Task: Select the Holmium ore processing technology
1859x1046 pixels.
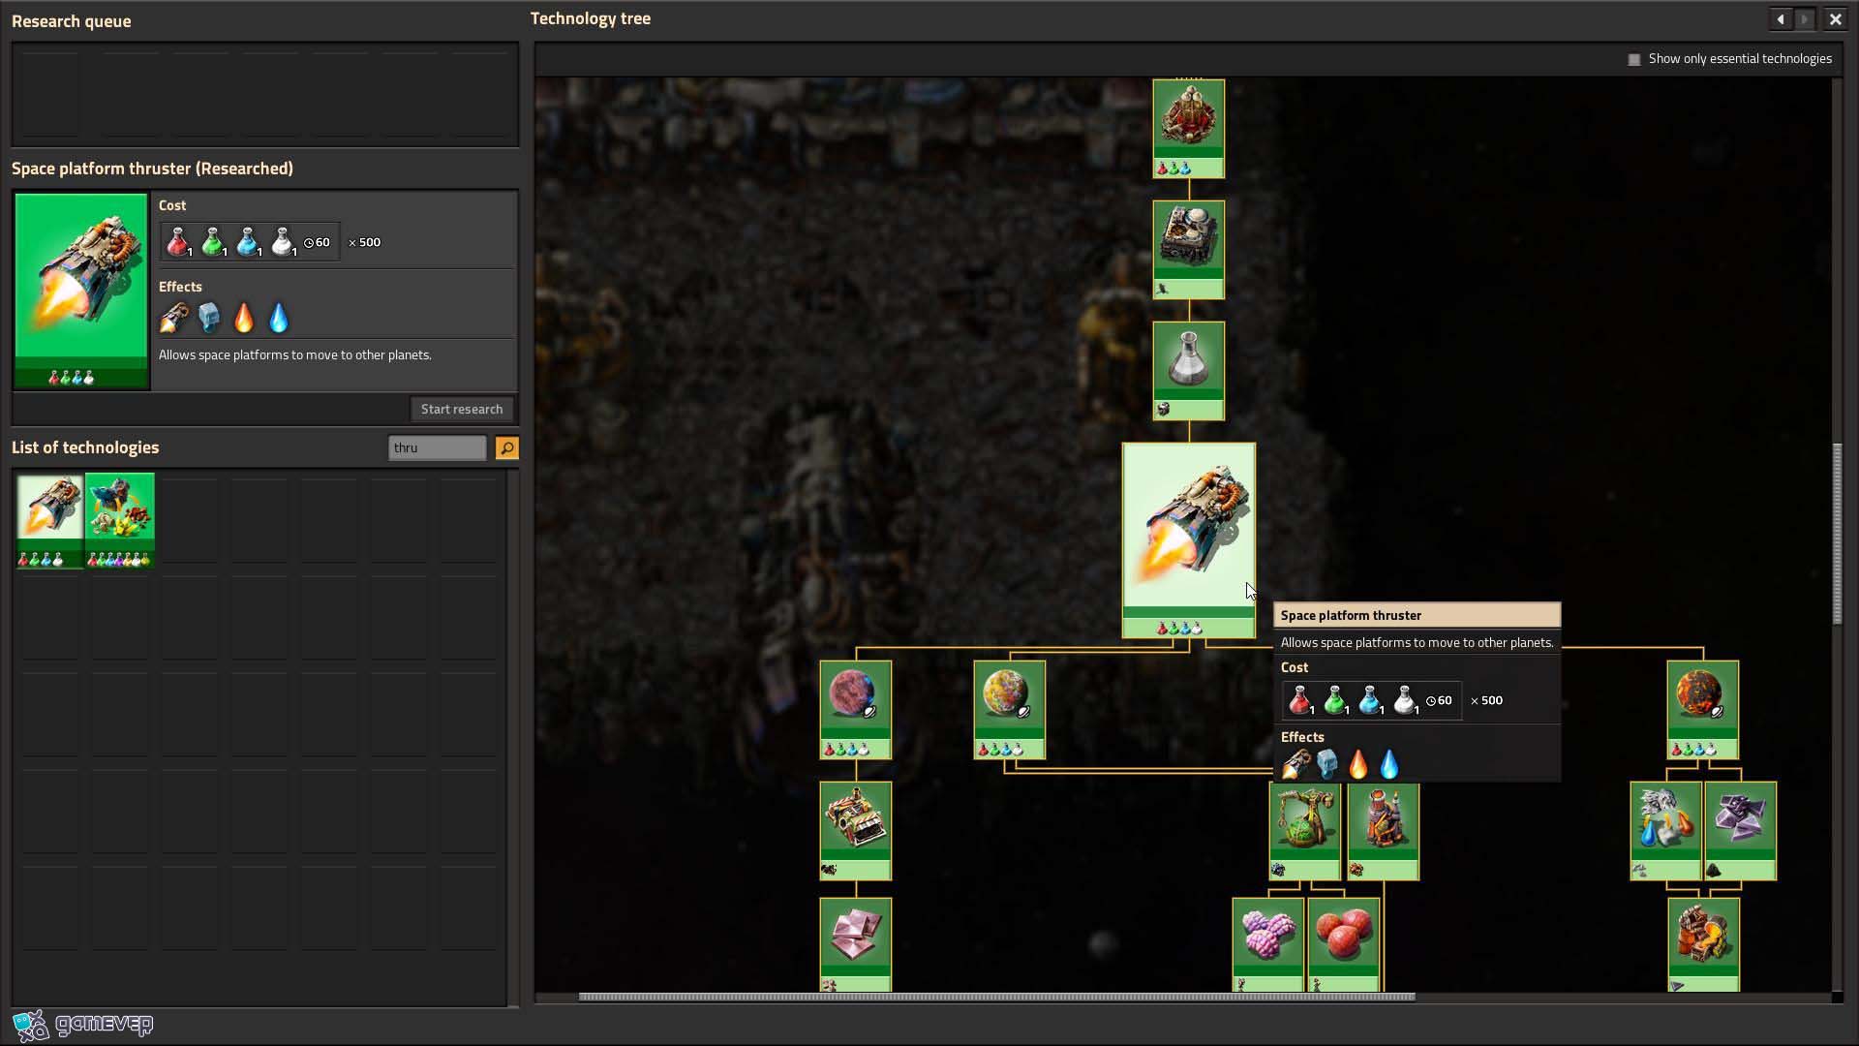Action: point(855,945)
